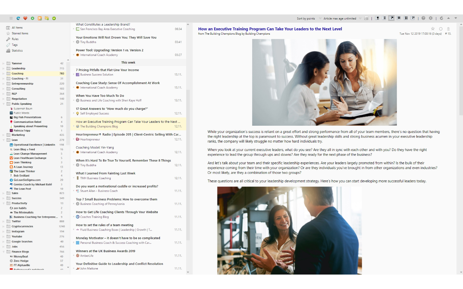Toggle read marker for 'Top 7 Small Business Problems' article
Viewport: 463px width, 289px height.
(73, 204)
